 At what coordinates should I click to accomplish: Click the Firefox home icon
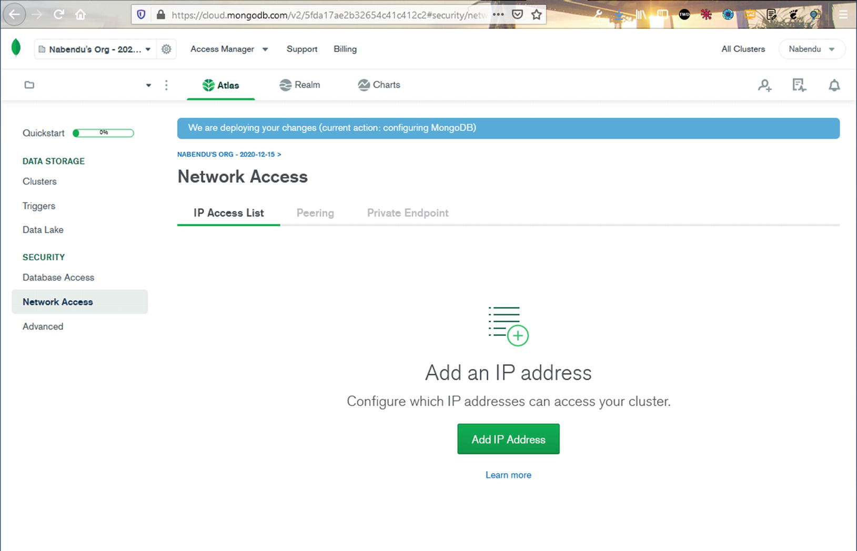pyautogui.click(x=80, y=15)
